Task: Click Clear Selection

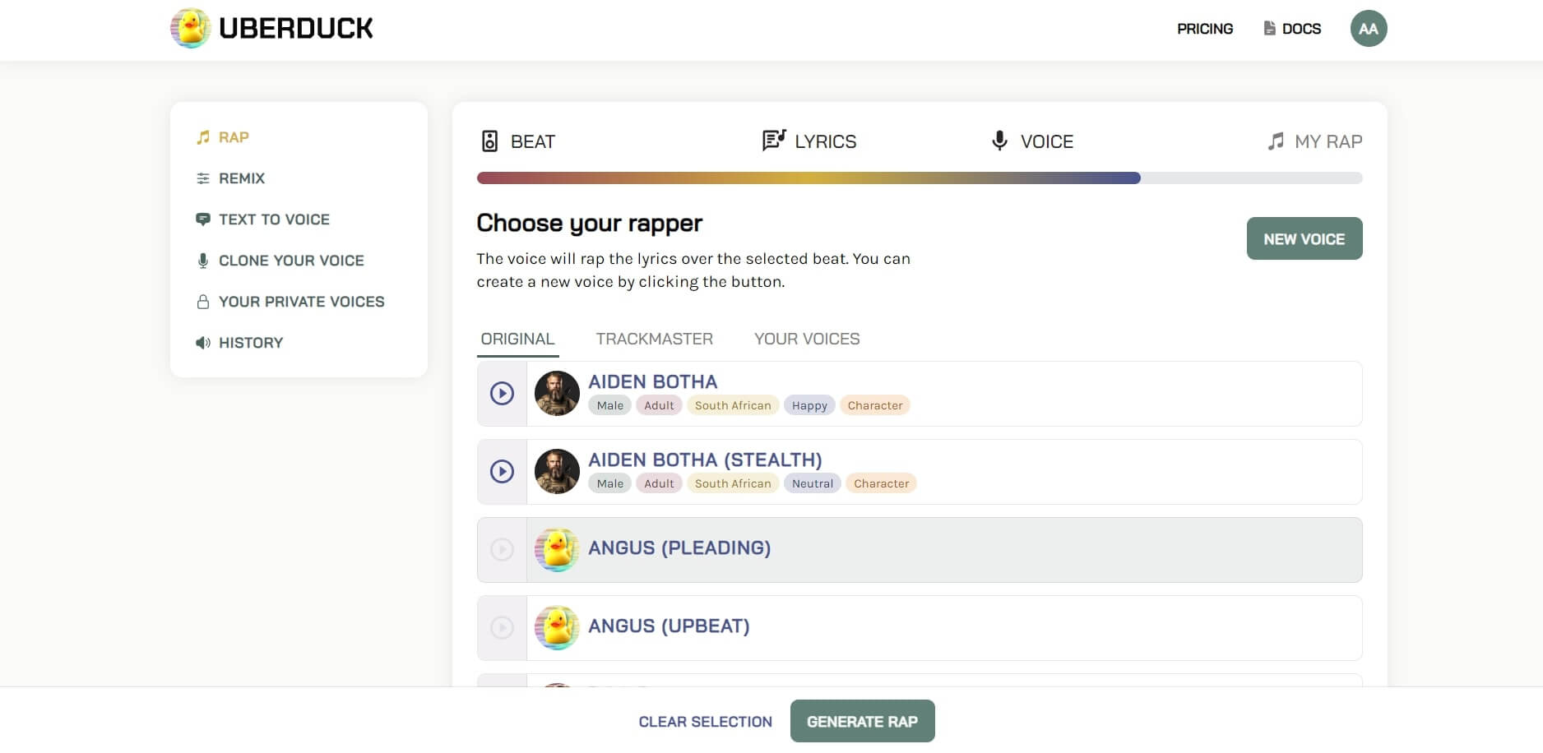Action: coord(706,722)
